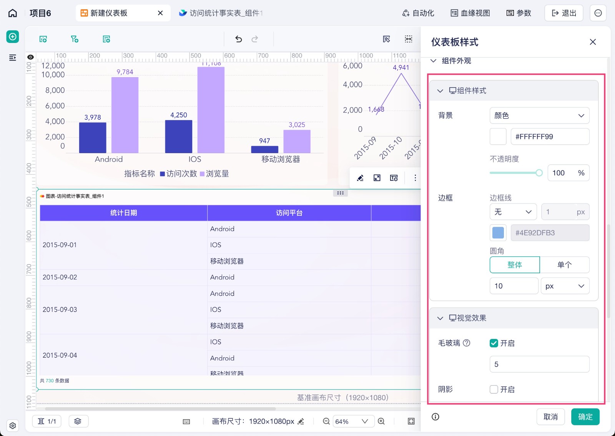The height and width of the screenshot is (436, 615).
Task: Expand chart to full view icon
Action: click(377, 178)
